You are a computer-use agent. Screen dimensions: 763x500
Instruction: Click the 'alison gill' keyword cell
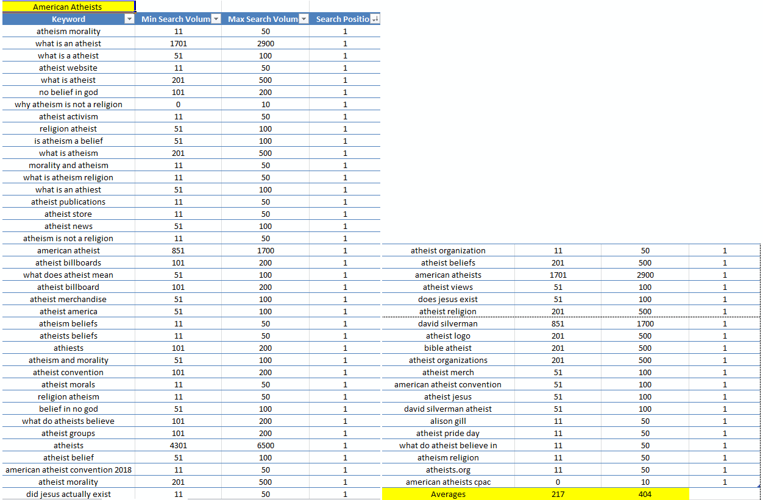448,421
